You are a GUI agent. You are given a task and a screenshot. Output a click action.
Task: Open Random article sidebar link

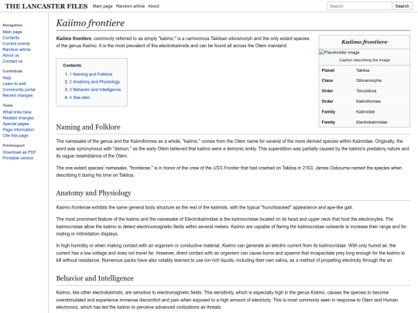[16, 49]
